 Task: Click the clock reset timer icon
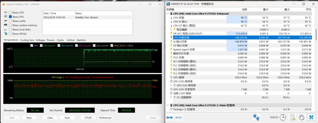[283, 117]
